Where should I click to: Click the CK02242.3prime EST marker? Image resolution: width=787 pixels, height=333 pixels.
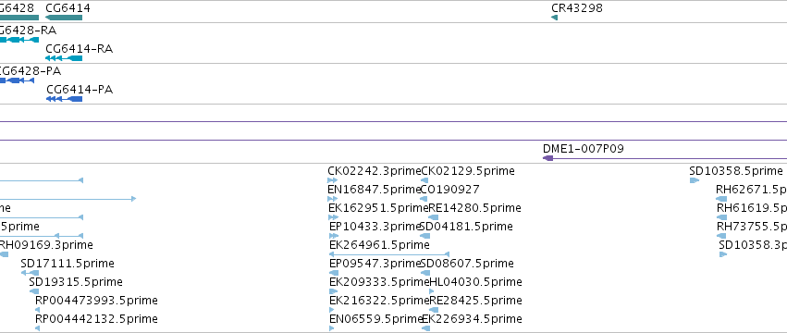coord(333,180)
